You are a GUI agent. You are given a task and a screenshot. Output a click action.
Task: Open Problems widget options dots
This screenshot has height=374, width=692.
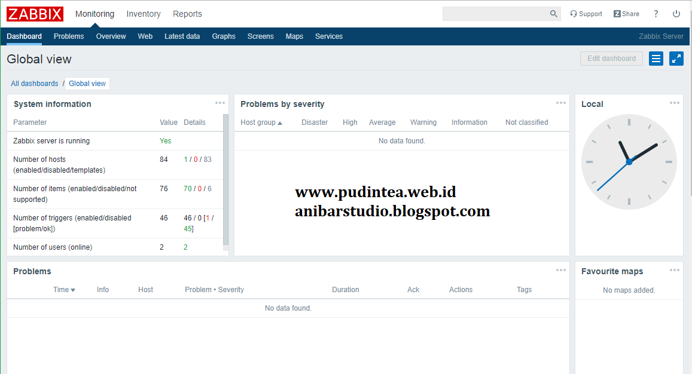561,270
